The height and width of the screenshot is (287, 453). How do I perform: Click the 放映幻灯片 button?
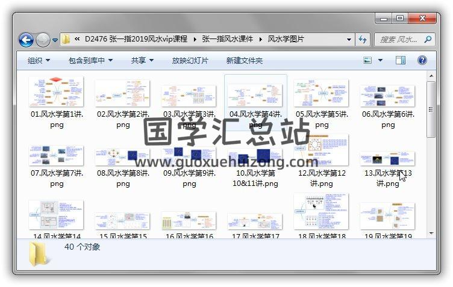click(190, 60)
